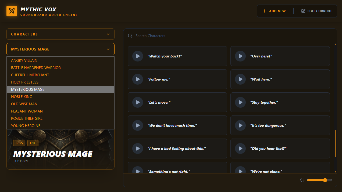The height and width of the screenshot is (192, 342).
Task: Choose Rogue Thief Girl option
Action: [x=27, y=118]
